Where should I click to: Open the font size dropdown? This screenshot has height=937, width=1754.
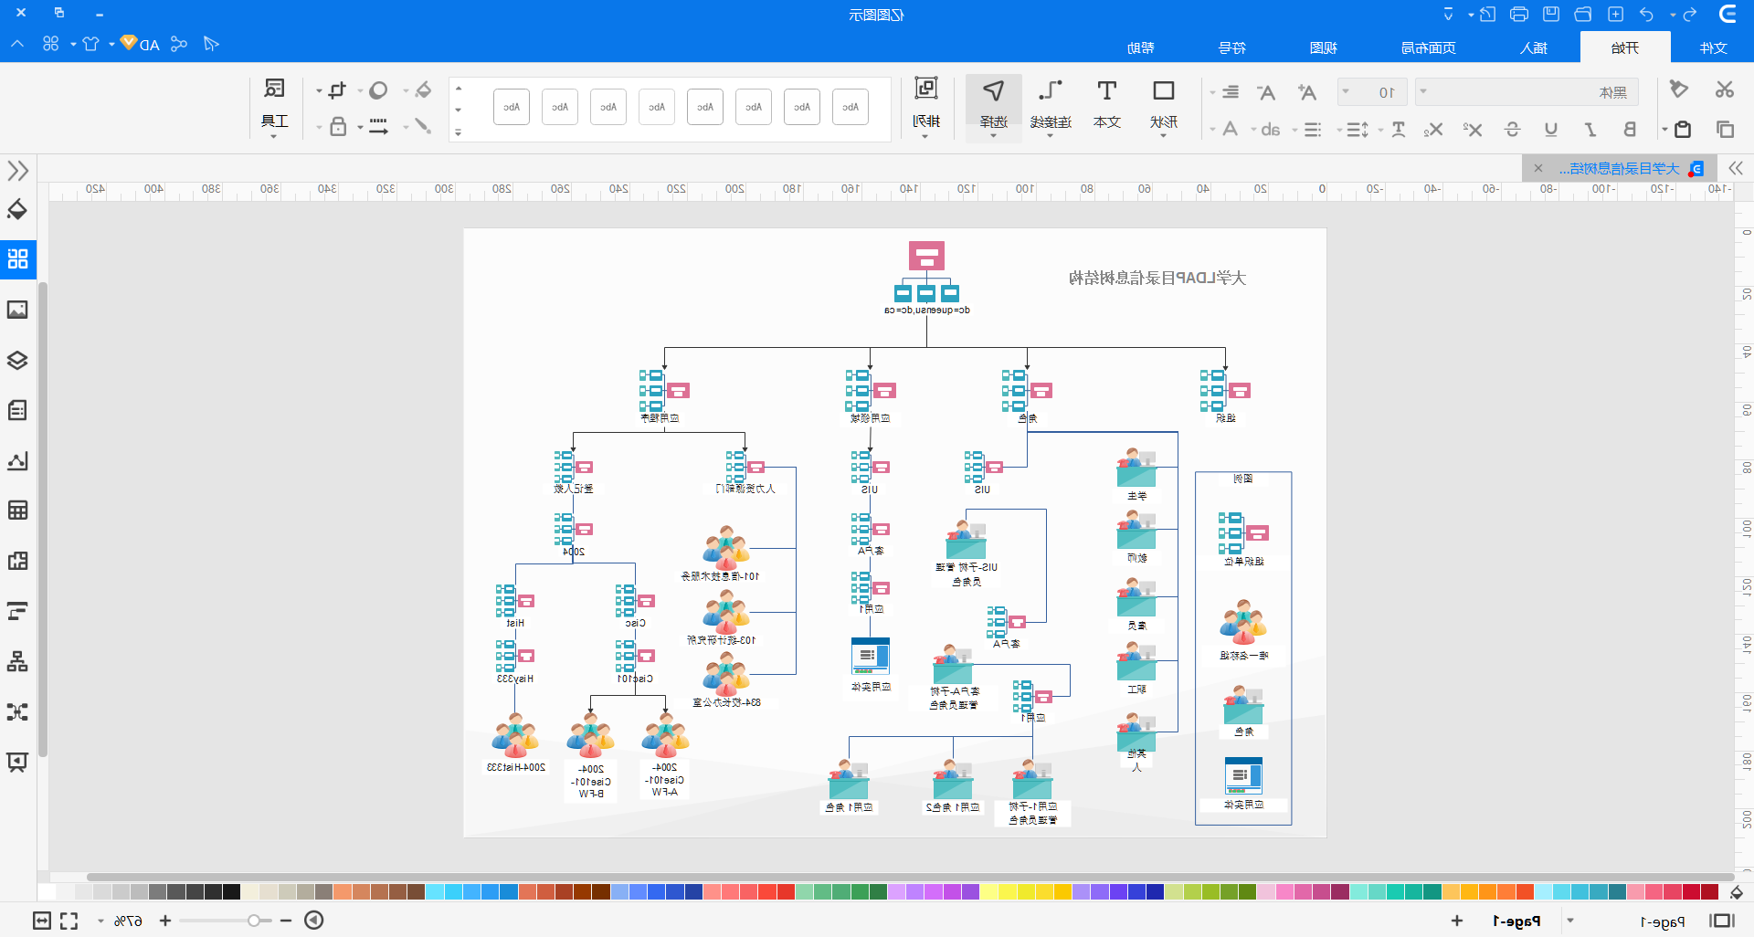[x=1372, y=92]
